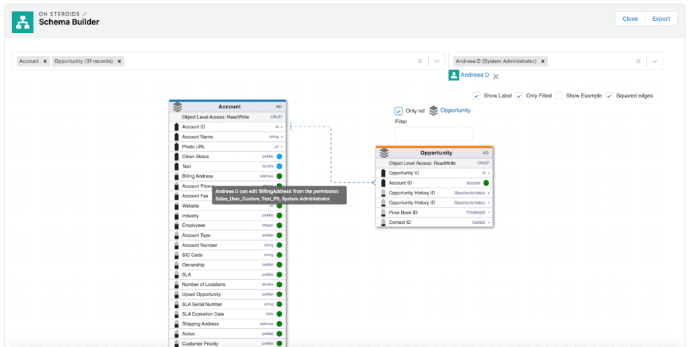Click into the Filter input field
Screen dimensions: 689x347
tap(434, 134)
